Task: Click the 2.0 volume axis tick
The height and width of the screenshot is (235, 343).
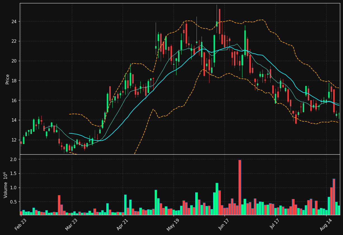Action: 14,159
